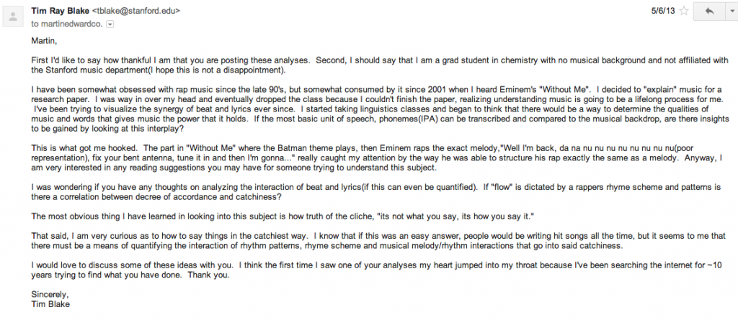Click the 5/6/13 message date
The width and height of the screenshot is (738, 320).
663,11
